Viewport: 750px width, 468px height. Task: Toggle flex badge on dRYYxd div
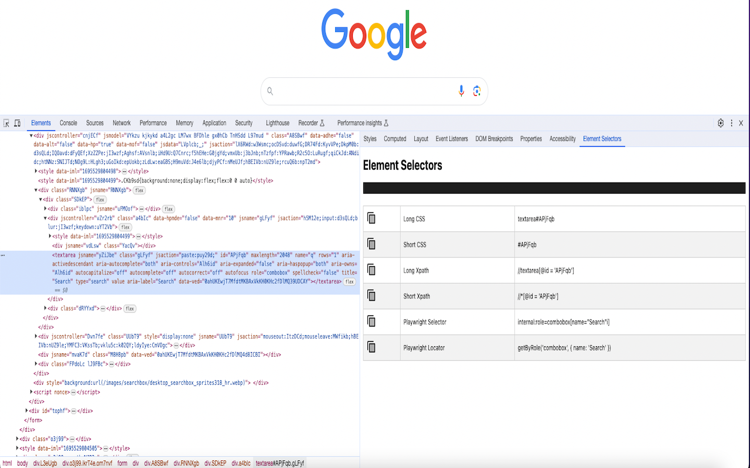coord(130,308)
